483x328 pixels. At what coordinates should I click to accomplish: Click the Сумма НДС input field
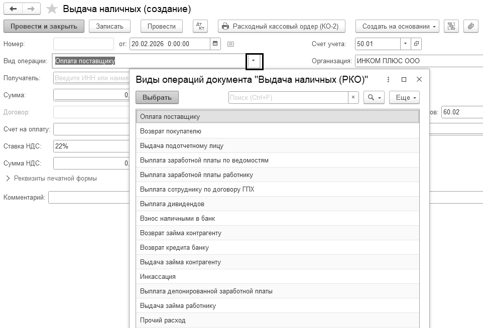[91, 163]
